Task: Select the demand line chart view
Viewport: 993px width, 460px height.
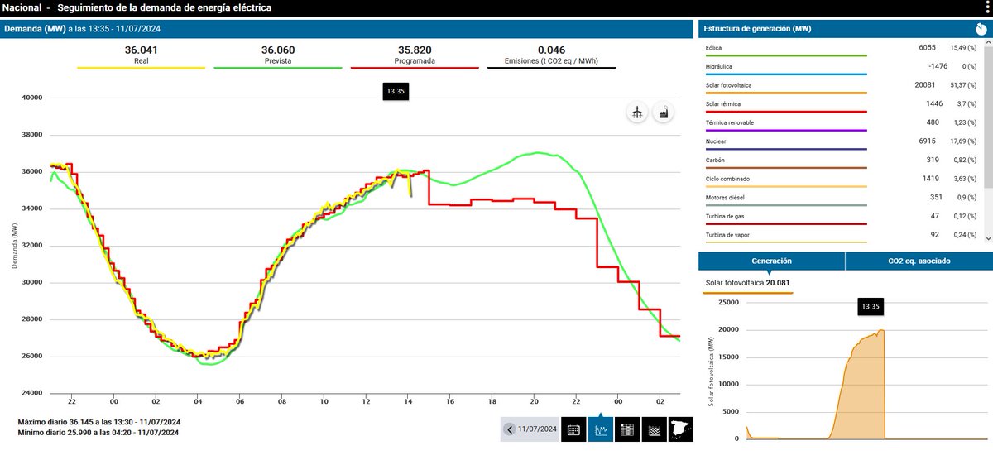Action: (600, 429)
